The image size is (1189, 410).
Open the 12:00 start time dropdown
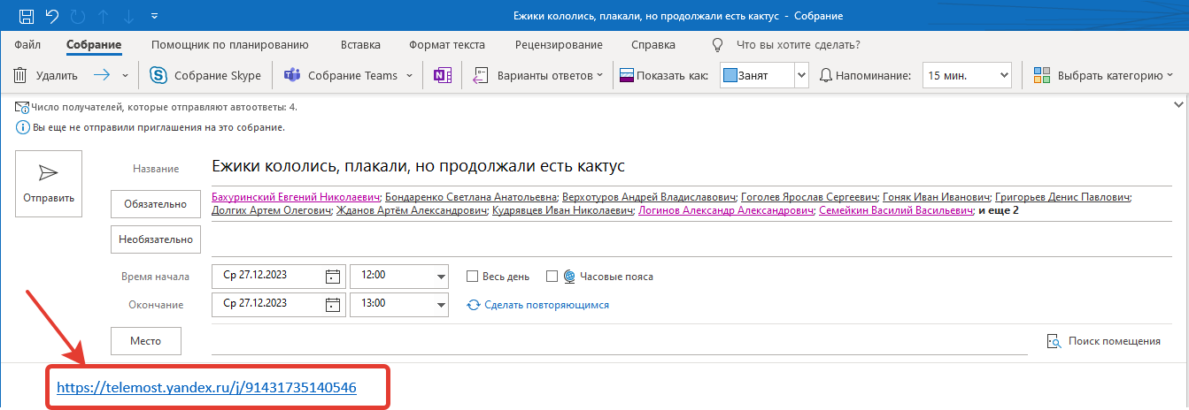(x=441, y=277)
